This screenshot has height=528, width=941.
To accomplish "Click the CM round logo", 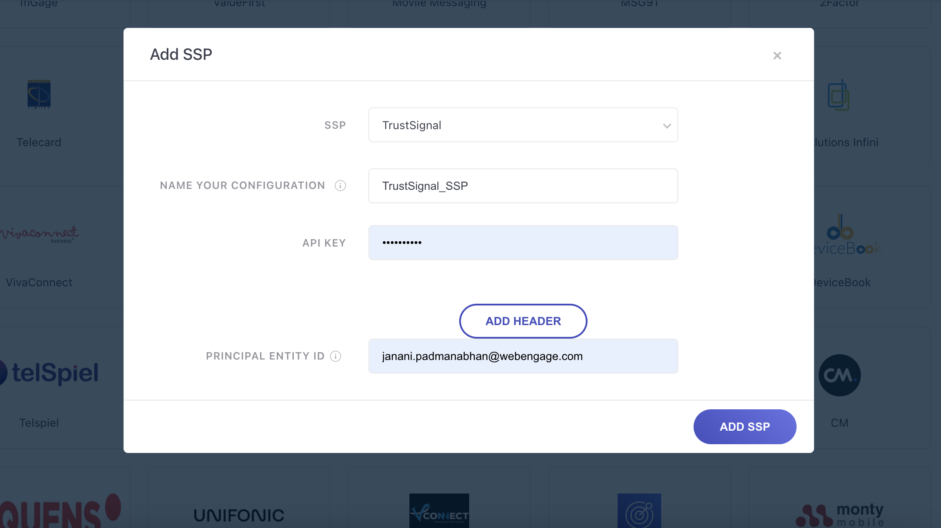I will click(x=839, y=375).
